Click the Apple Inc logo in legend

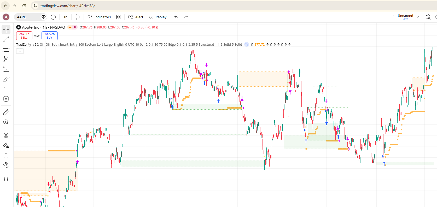(19, 27)
